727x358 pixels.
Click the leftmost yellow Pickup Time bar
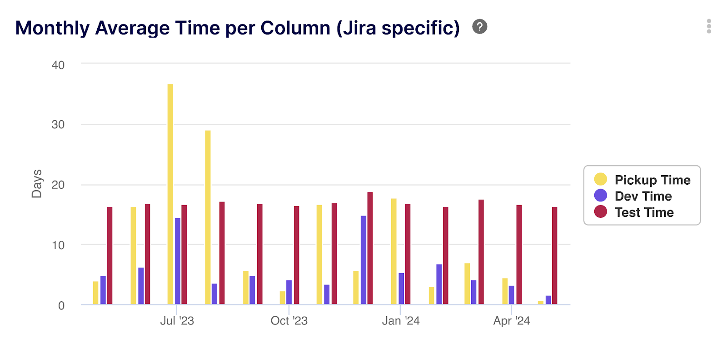[x=95, y=293]
